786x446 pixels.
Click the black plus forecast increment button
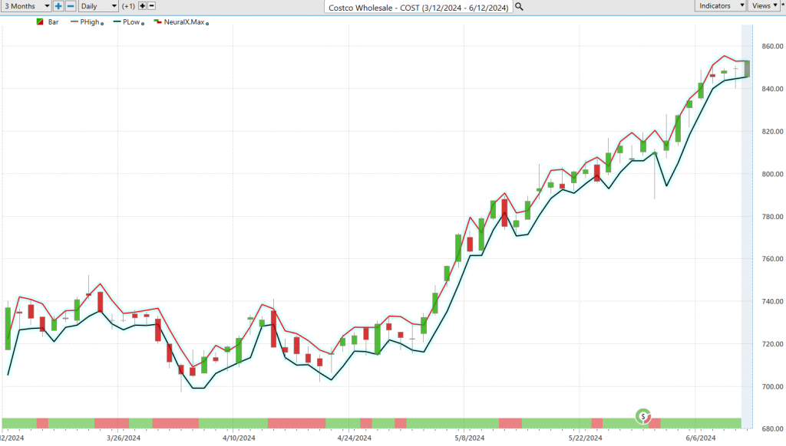coord(142,6)
